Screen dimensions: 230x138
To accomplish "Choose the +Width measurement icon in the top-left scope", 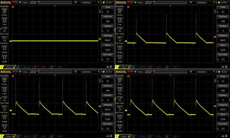I will pos(4,49).
